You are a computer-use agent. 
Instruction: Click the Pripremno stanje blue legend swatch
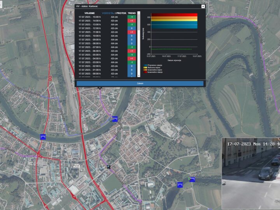[x=145, y=65]
